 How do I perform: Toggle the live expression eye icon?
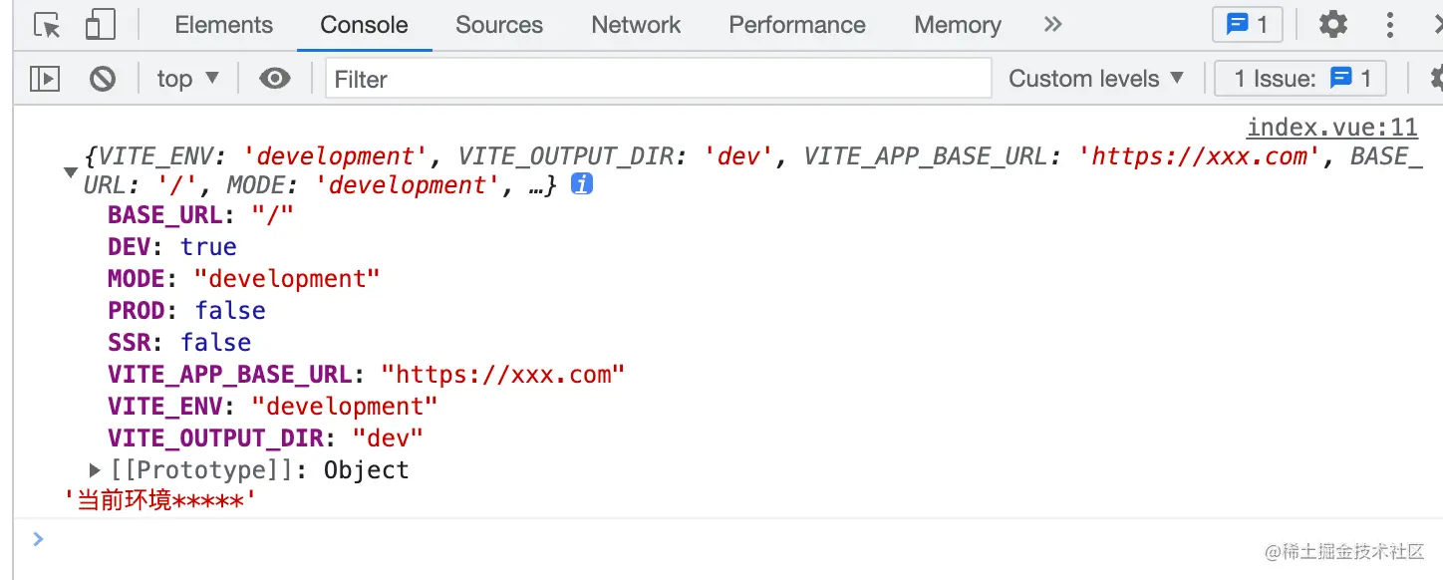coord(274,79)
